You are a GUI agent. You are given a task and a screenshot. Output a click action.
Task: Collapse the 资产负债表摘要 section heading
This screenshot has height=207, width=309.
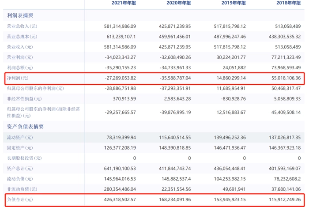[x=26, y=127]
